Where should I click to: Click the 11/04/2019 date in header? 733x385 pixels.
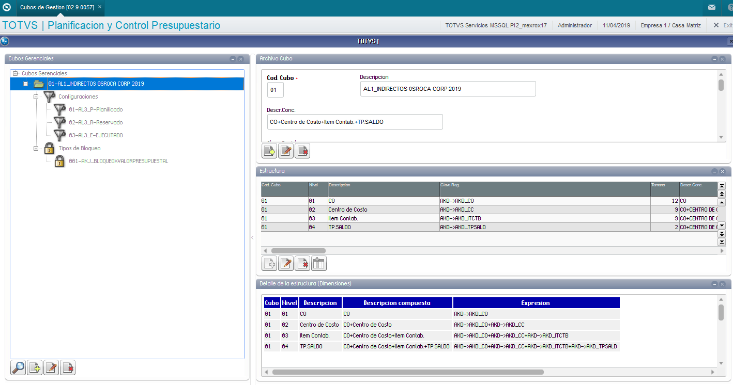(x=616, y=25)
